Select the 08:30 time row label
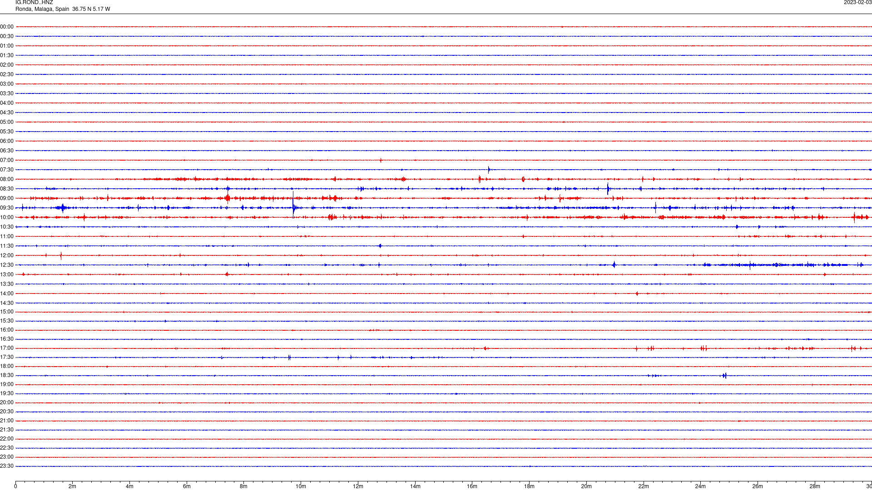The width and height of the screenshot is (872, 490). point(7,189)
